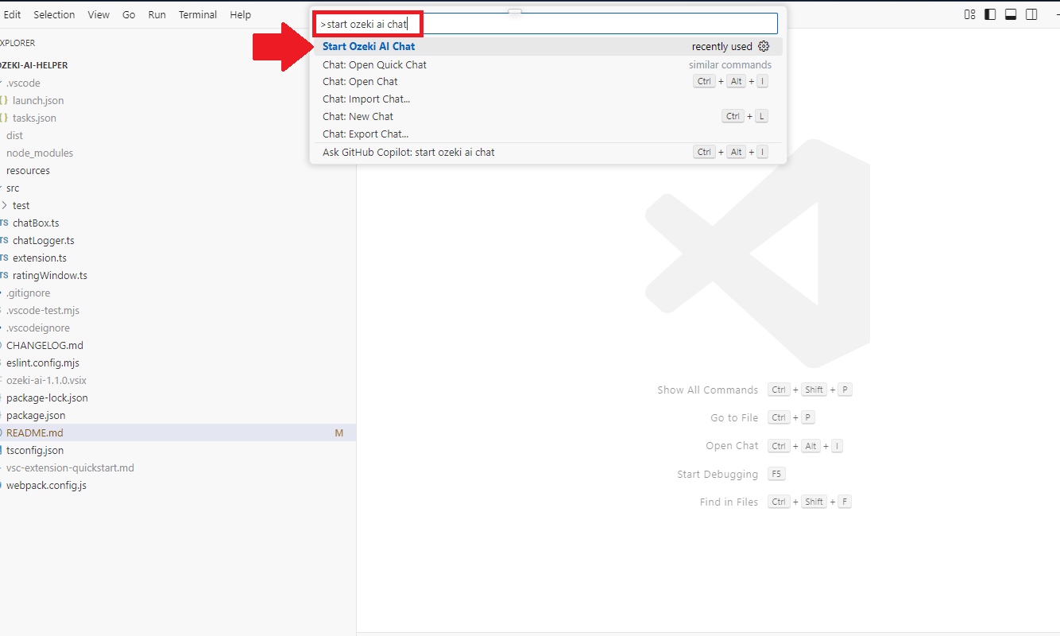Select the Chat: Export Chat... command
This screenshot has width=1060, height=636.
[x=548, y=134]
